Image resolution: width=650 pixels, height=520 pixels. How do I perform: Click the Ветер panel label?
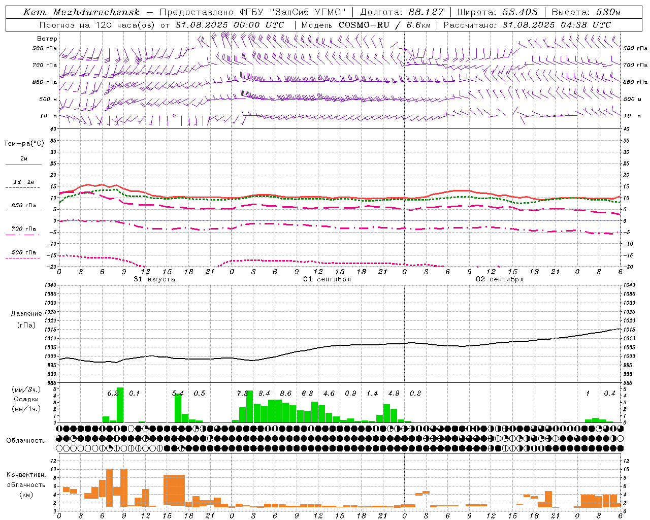[x=47, y=39]
